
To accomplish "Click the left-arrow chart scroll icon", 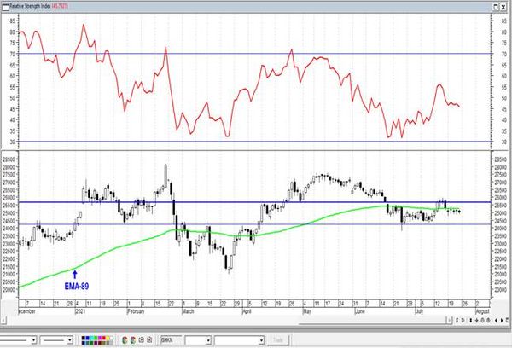I will coord(496,320).
